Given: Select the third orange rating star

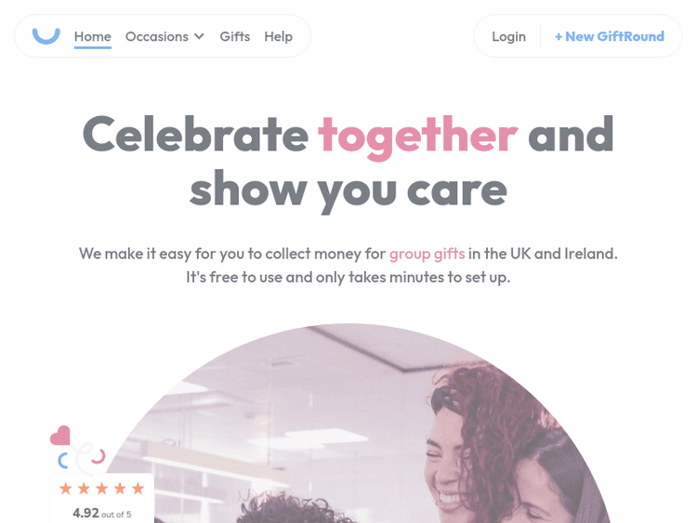Looking at the screenshot, I should [102, 489].
